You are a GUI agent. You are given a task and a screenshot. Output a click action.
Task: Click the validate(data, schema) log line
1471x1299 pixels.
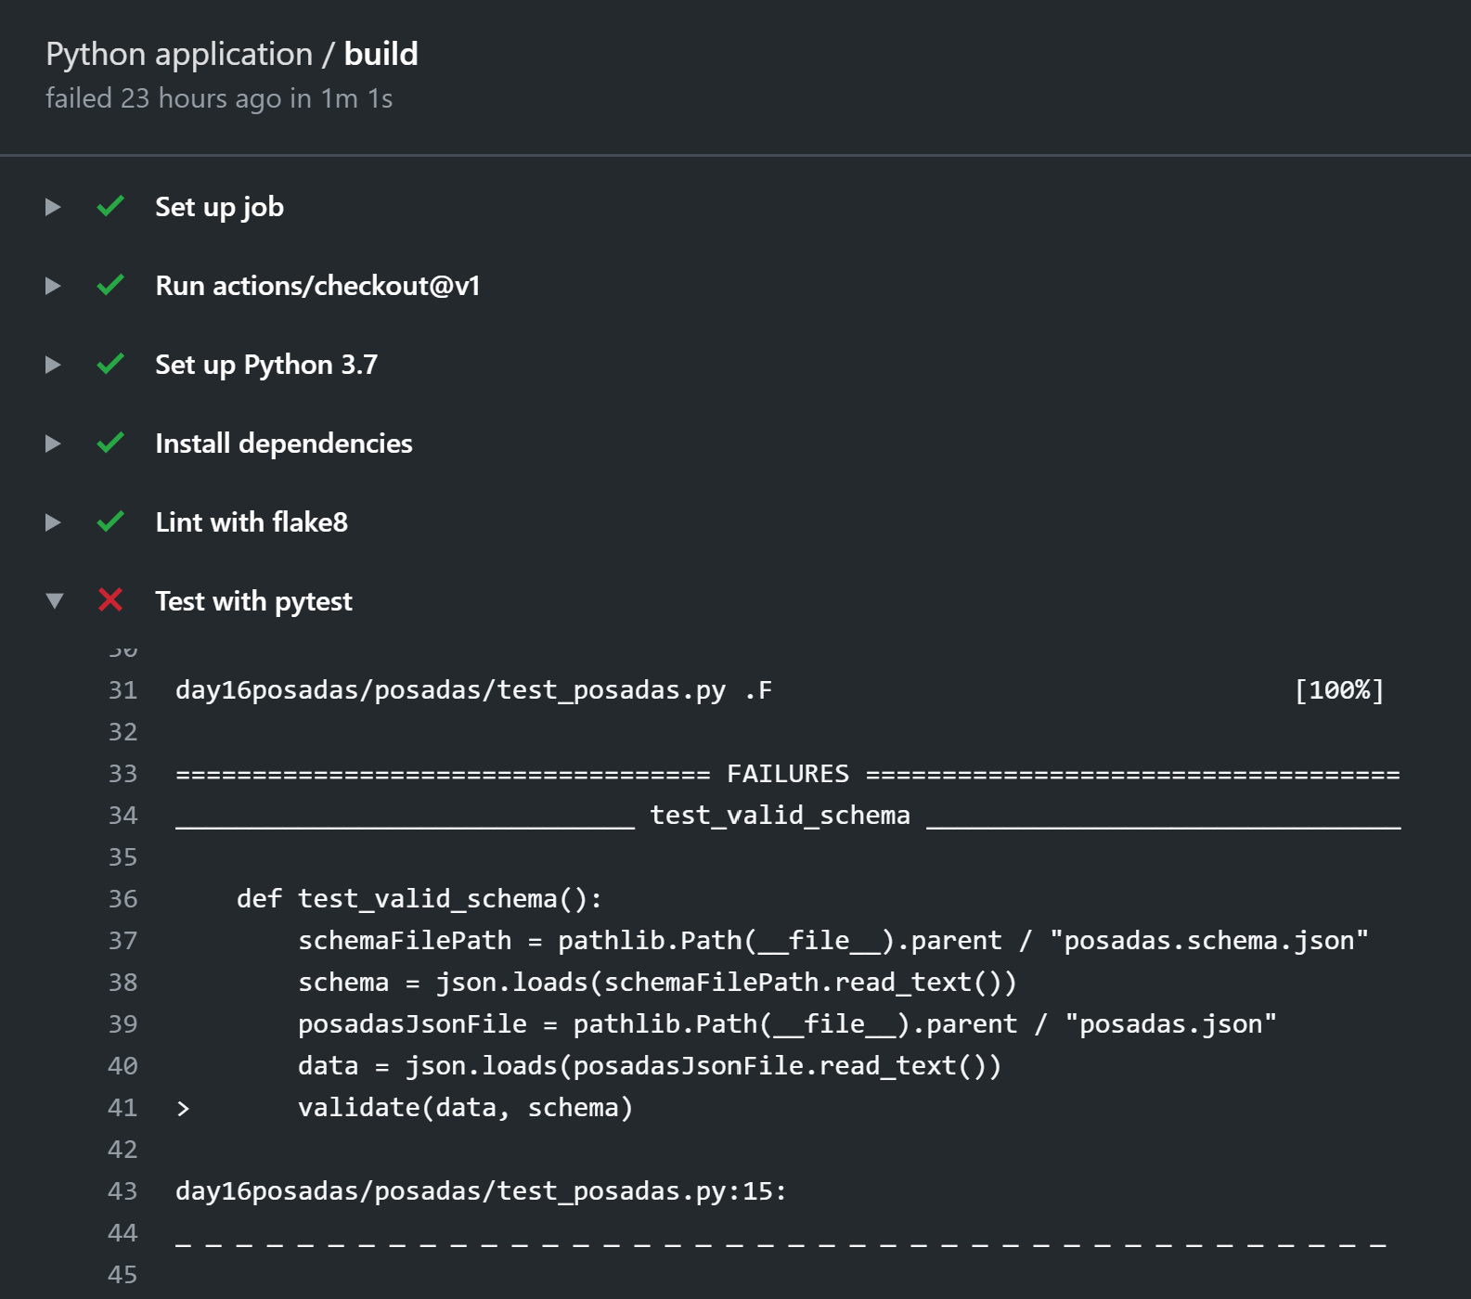(x=465, y=1108)
